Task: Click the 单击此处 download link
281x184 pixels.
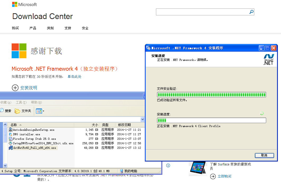Action: 74,77
